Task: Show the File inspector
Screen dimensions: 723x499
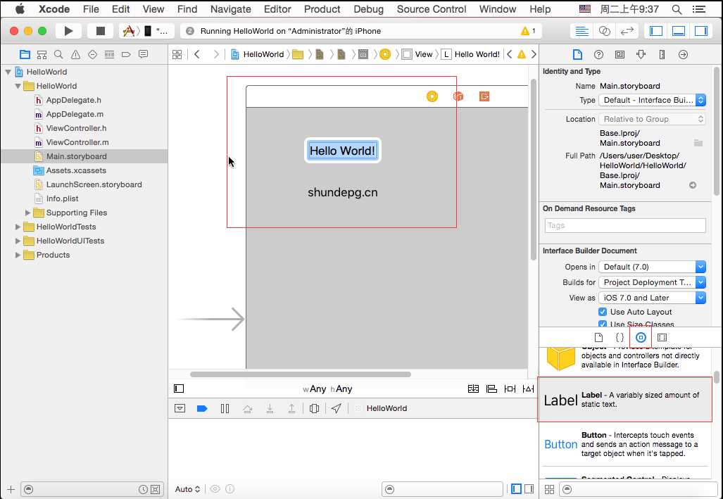Action: 577,54
